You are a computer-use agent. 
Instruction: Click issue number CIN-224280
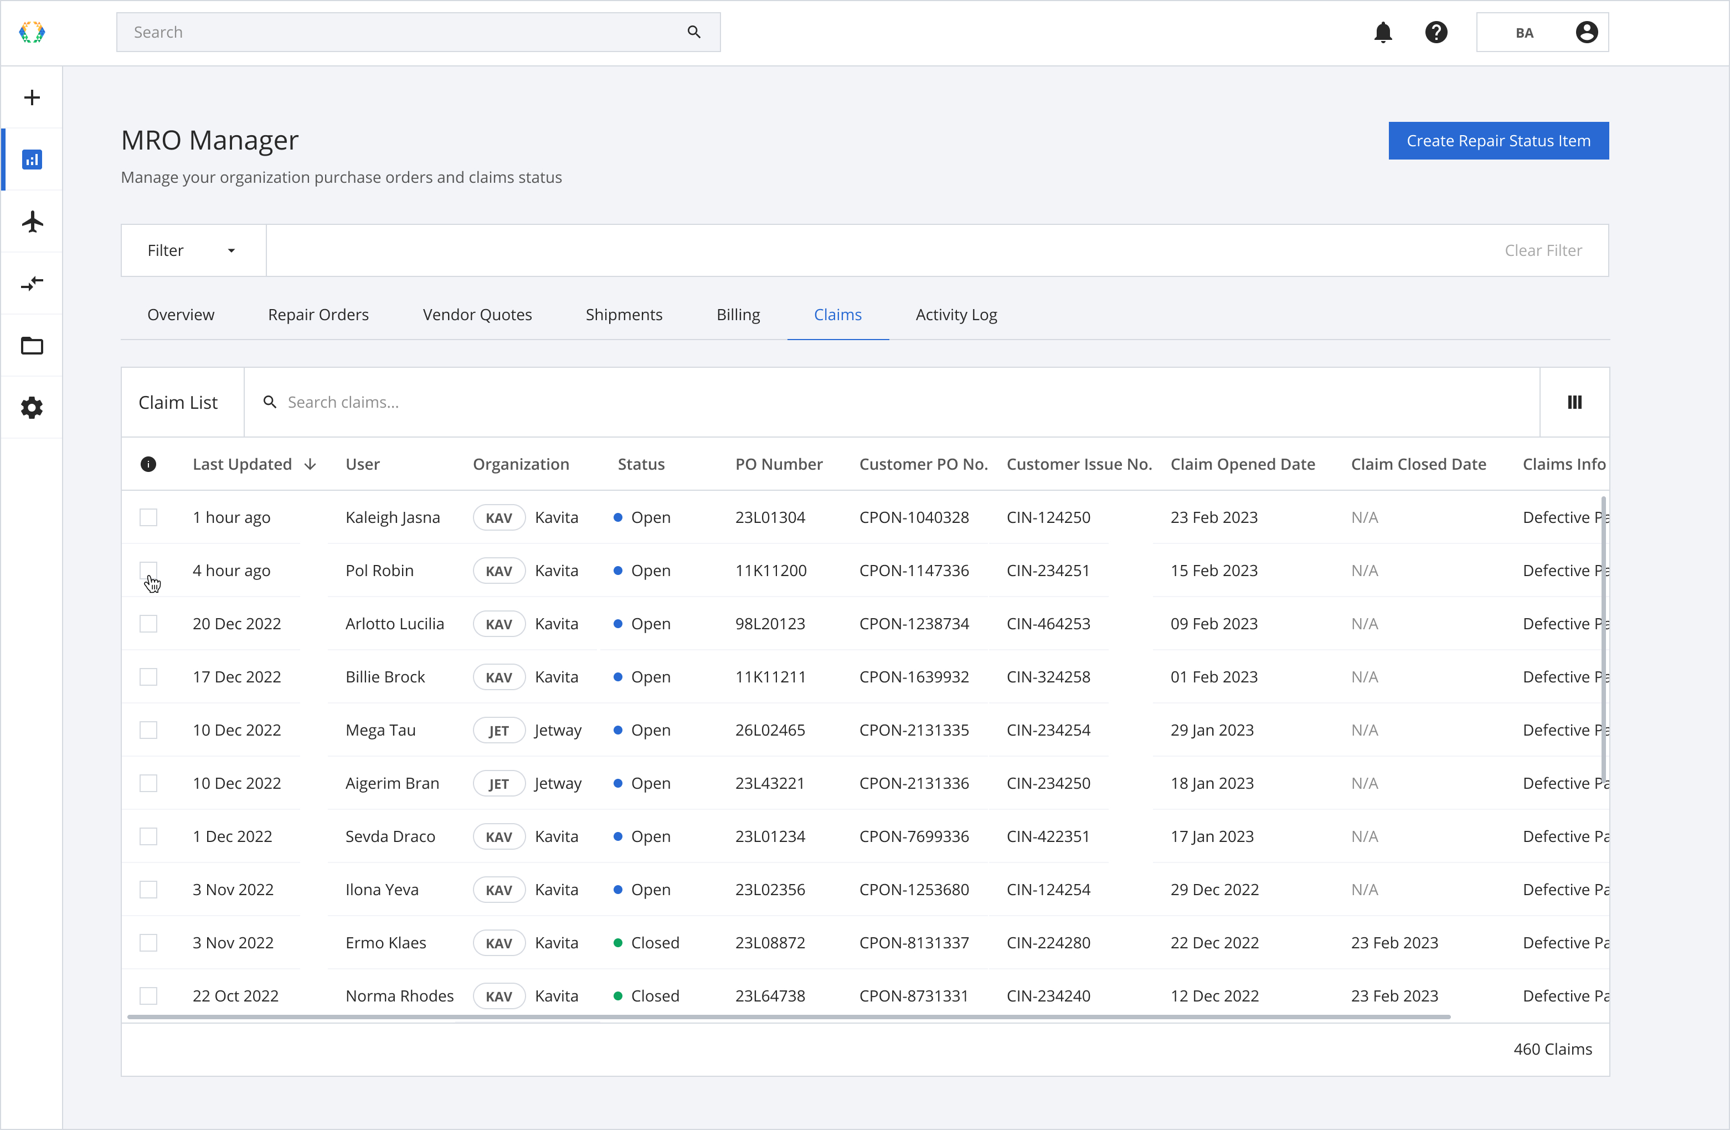(1048, 942)
